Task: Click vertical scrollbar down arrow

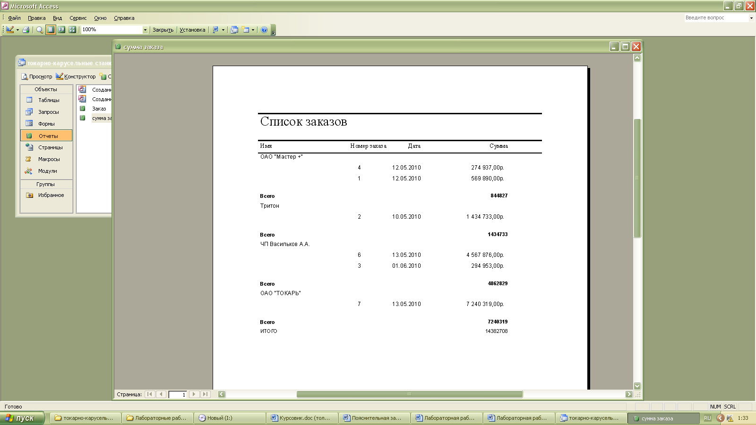Action: [637, 386]
